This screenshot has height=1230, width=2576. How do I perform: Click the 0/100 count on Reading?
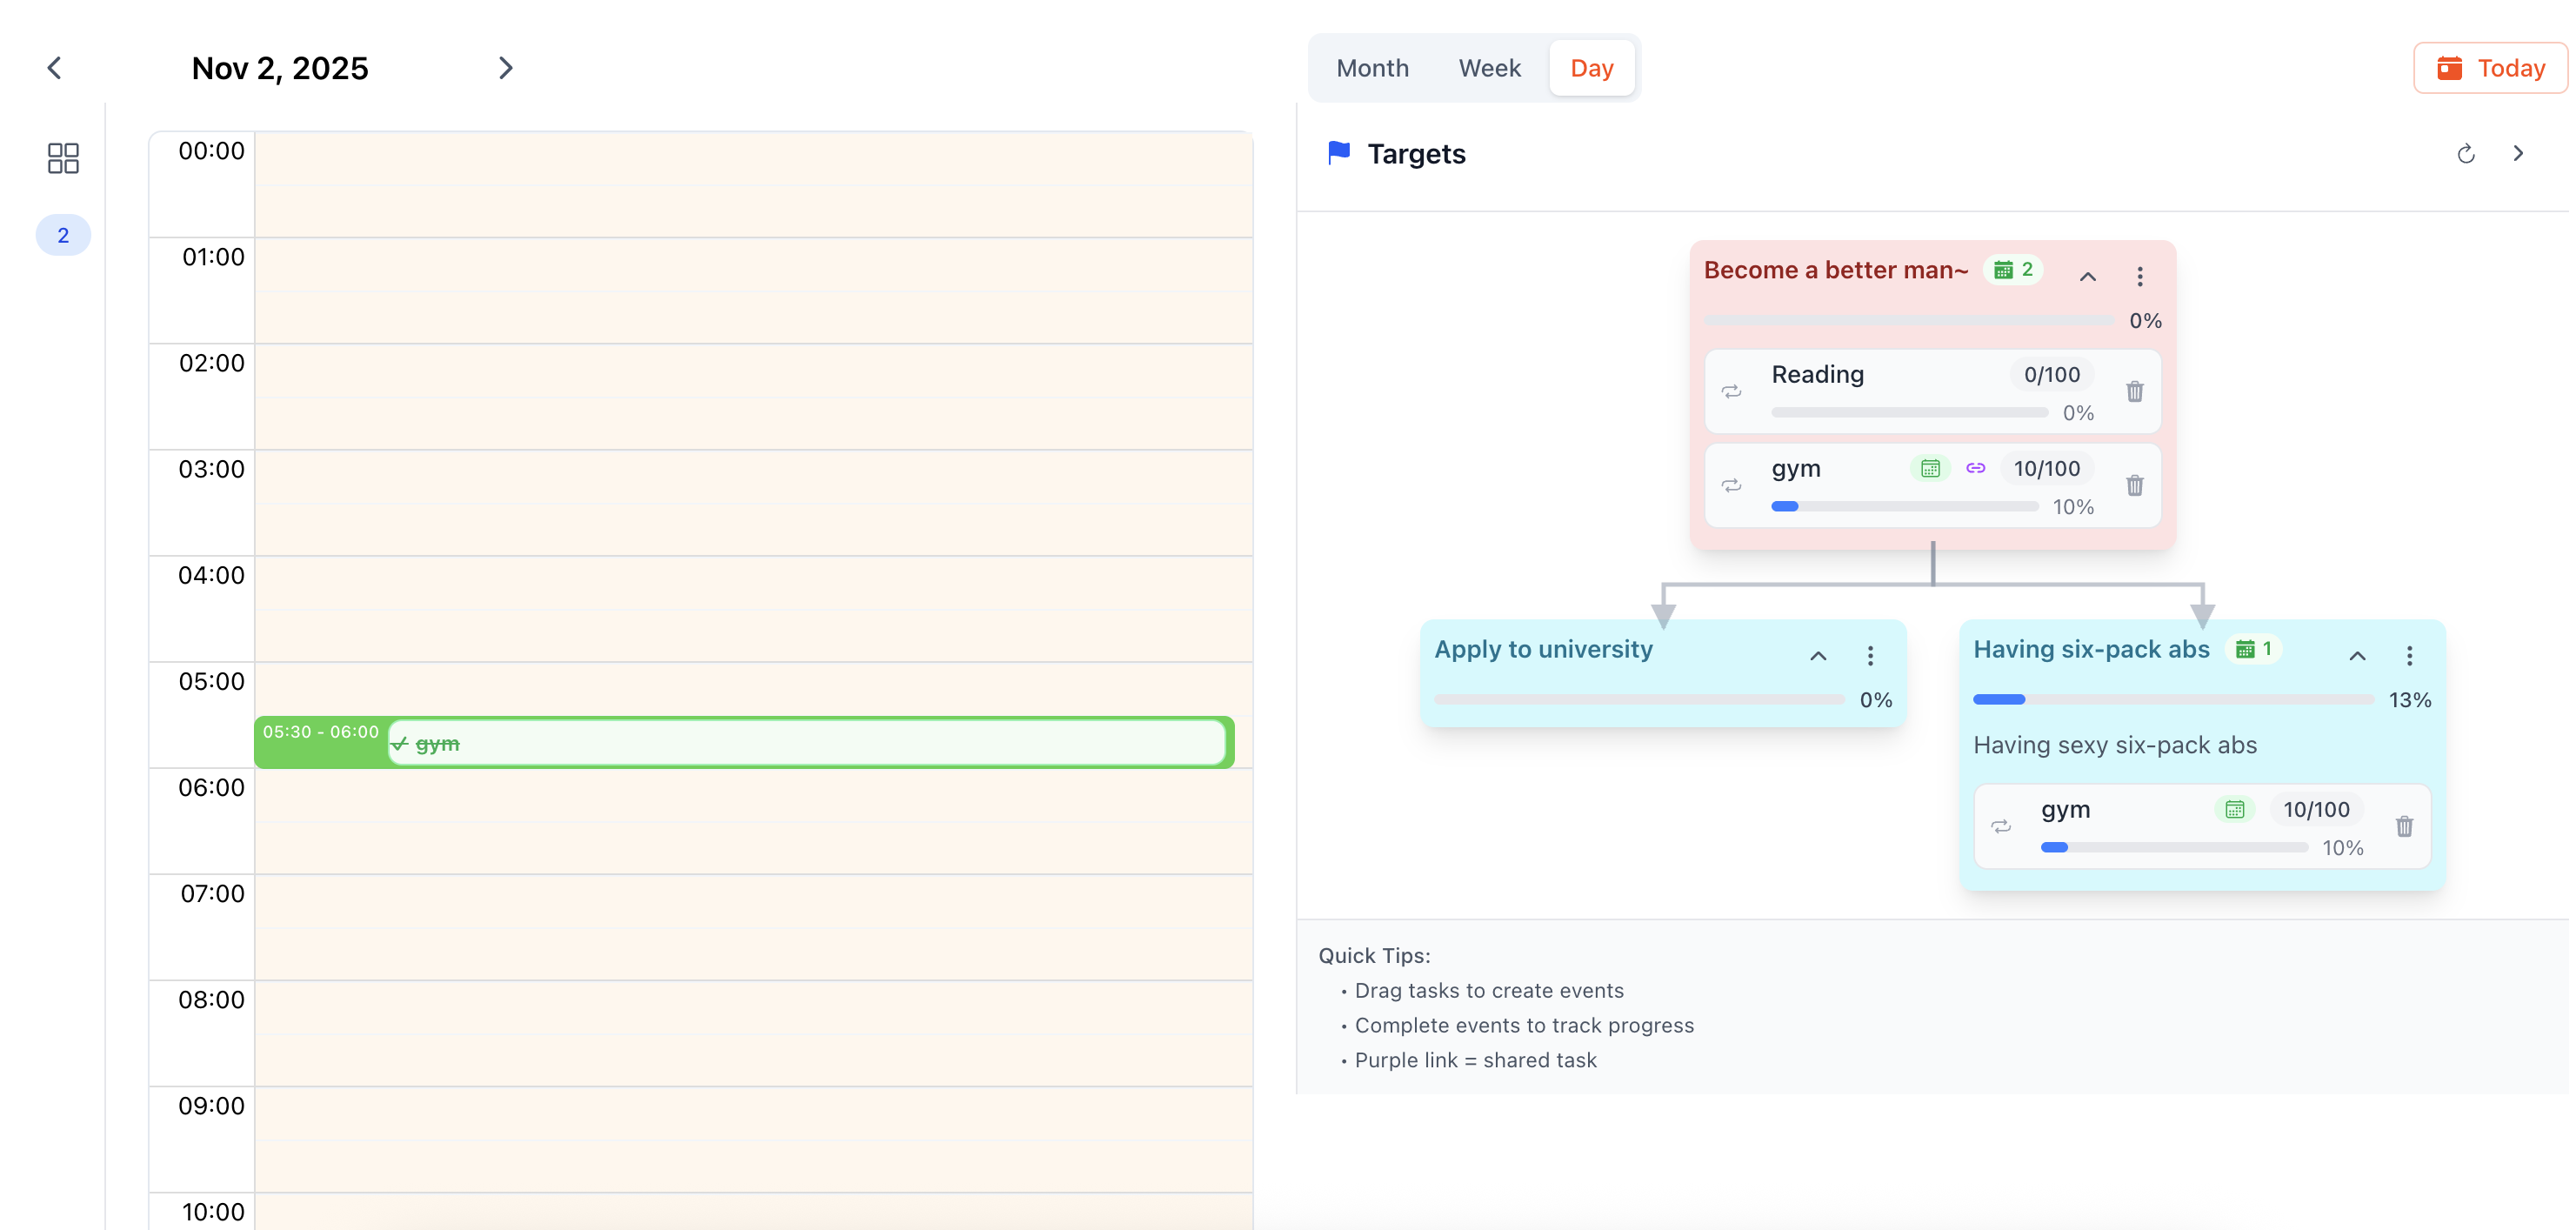tap(2052, 374)
